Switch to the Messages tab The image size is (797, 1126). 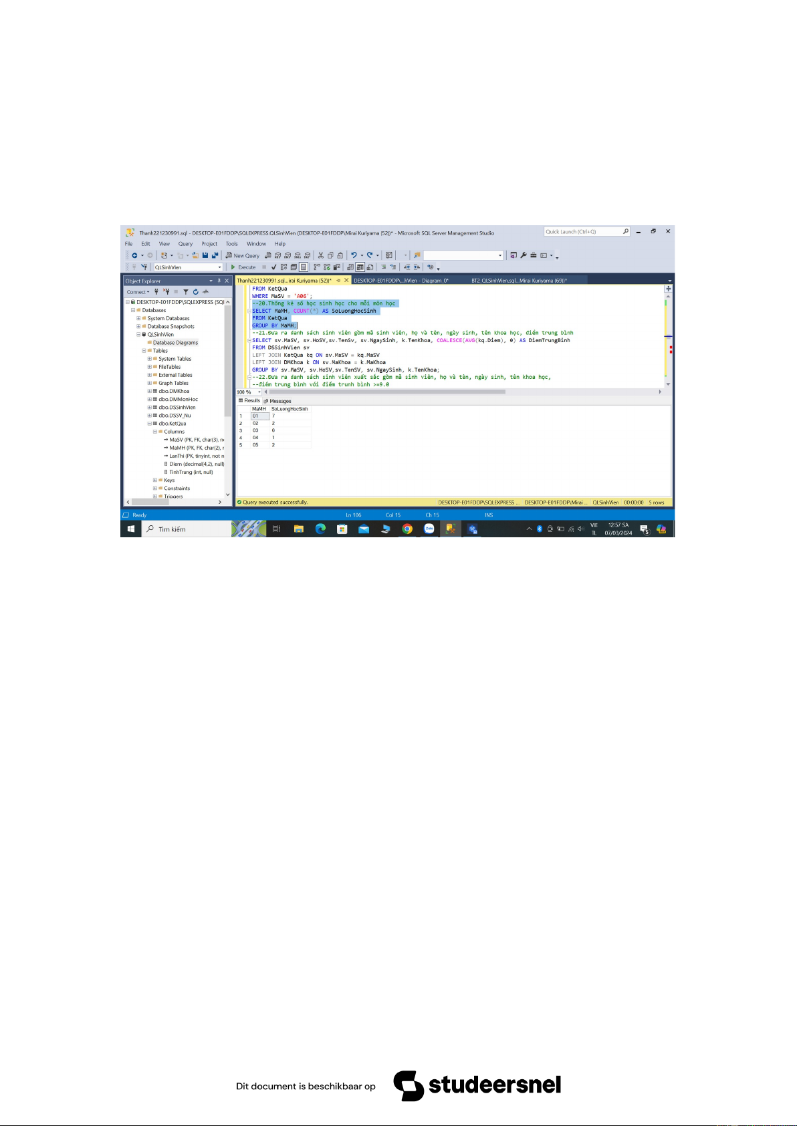click(x=278, y=401)
